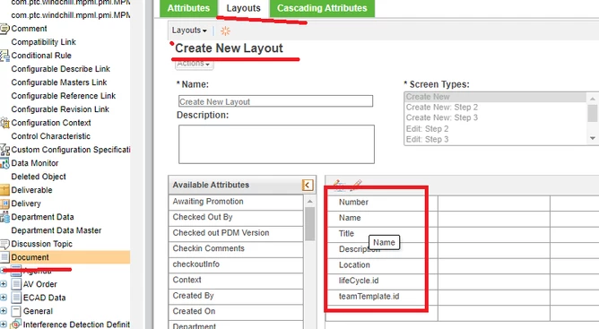Image resolution: width=599 pixels, height=329 pixels.
Task: Click the Data Monitor icon
Action: tap(4, 163)
